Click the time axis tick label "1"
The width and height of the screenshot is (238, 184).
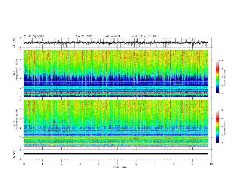point(42,164)
